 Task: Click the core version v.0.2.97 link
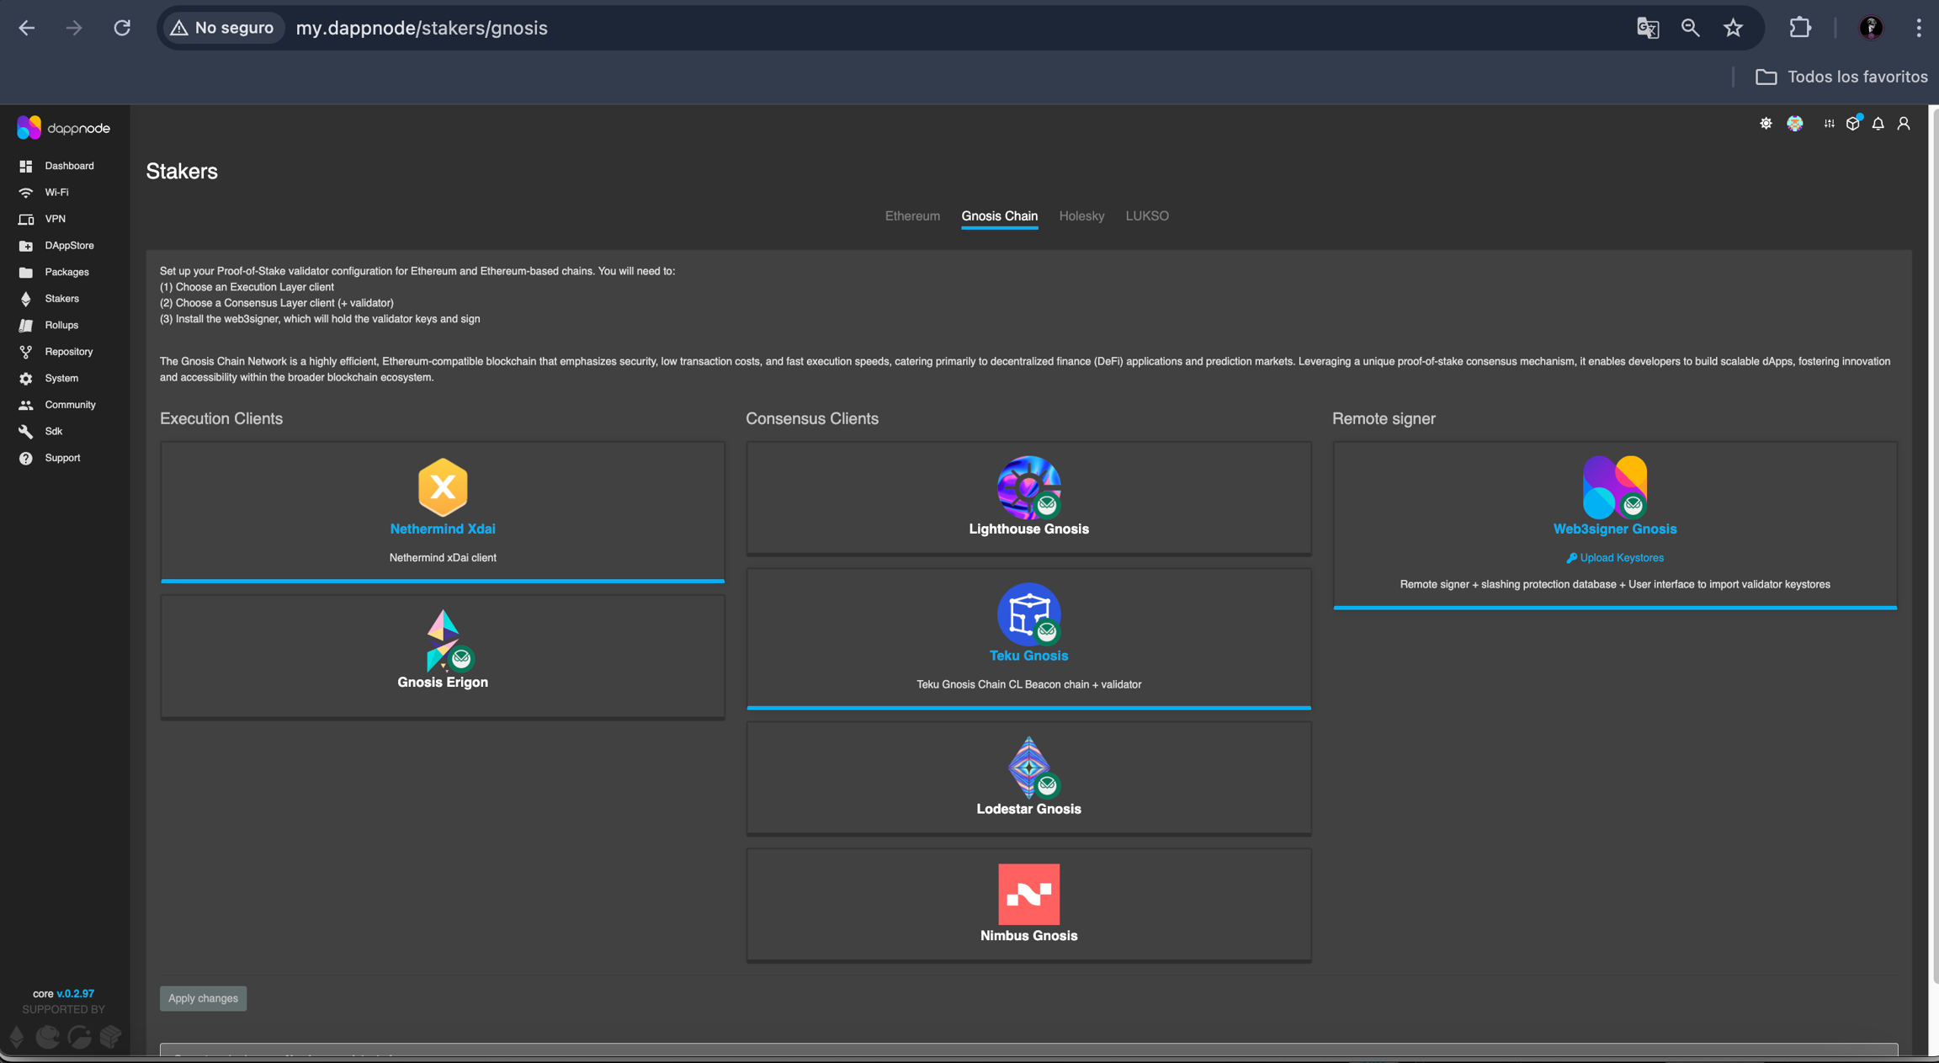click(x=75, y=994)
